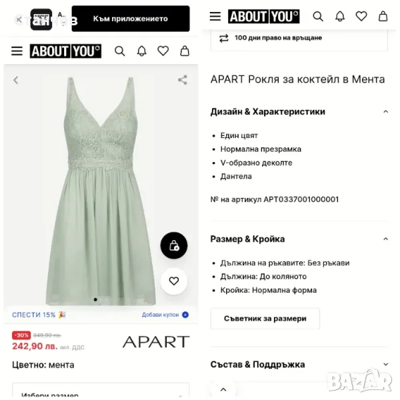400x400 pixels.
Task: Add dress to bag with black round button
Action: [x=174, y=245]
